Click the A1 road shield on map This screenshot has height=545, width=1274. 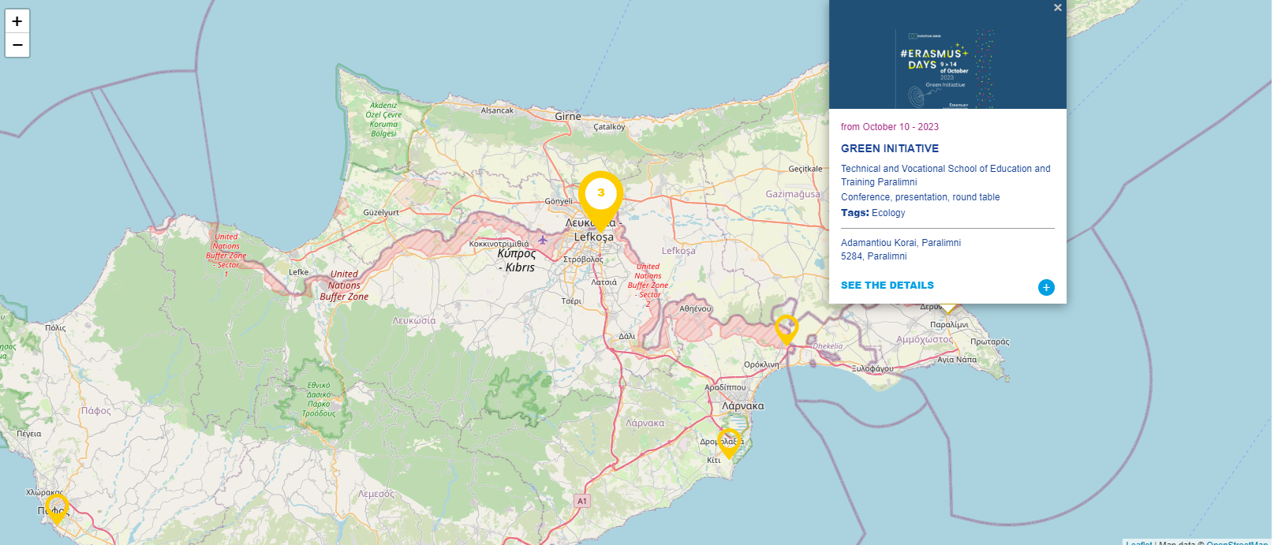click(x=582, y=501)
